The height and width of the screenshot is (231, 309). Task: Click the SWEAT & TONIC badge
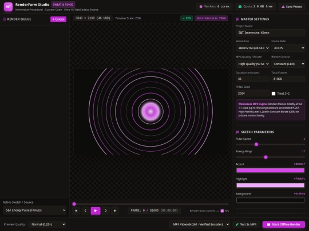pos(63,5)
